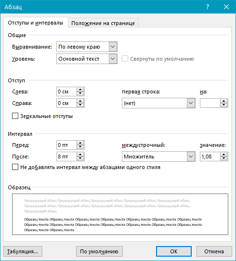Expand the Уровень dropdown list
This screenshot has height=261, width=236.
point(113,59)
